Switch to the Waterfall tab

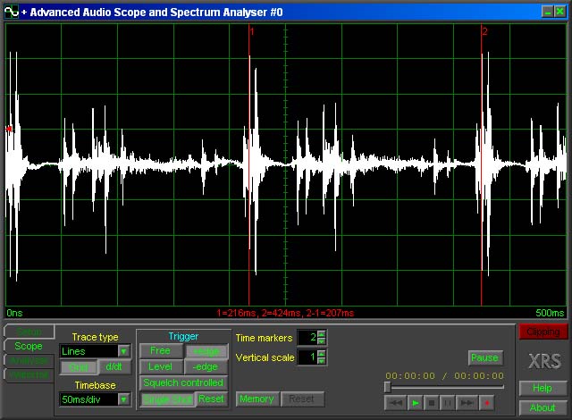click(29, 374)
